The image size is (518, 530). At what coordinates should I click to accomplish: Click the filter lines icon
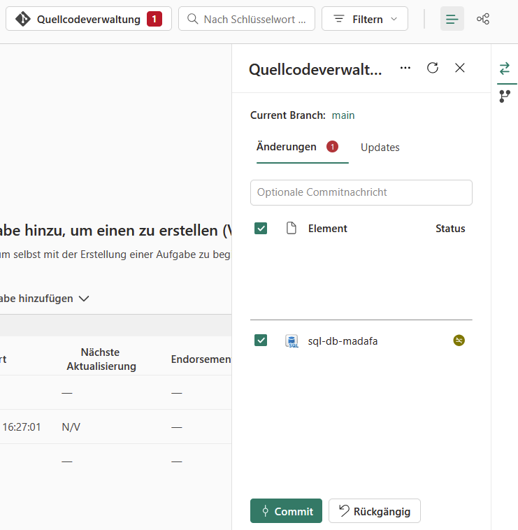coord(339,19)
